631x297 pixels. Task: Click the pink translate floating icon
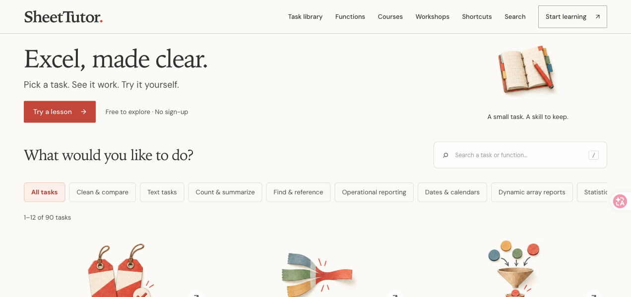click(x=620, y=201)
